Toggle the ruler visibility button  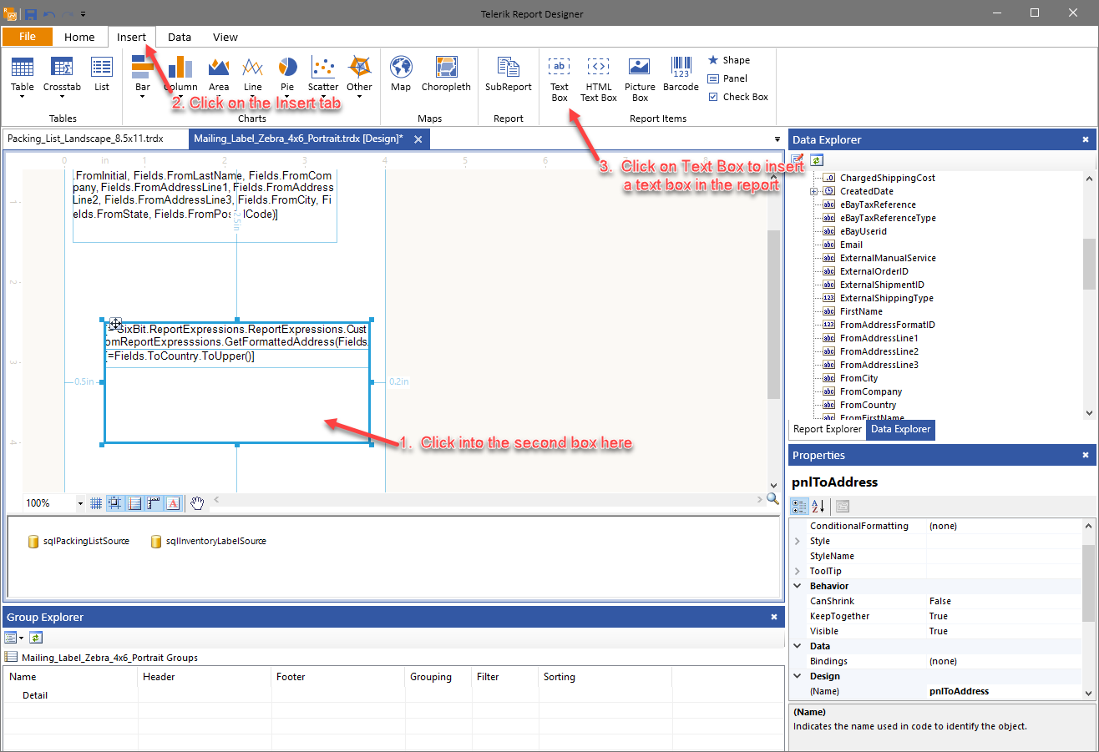(154, 502)
